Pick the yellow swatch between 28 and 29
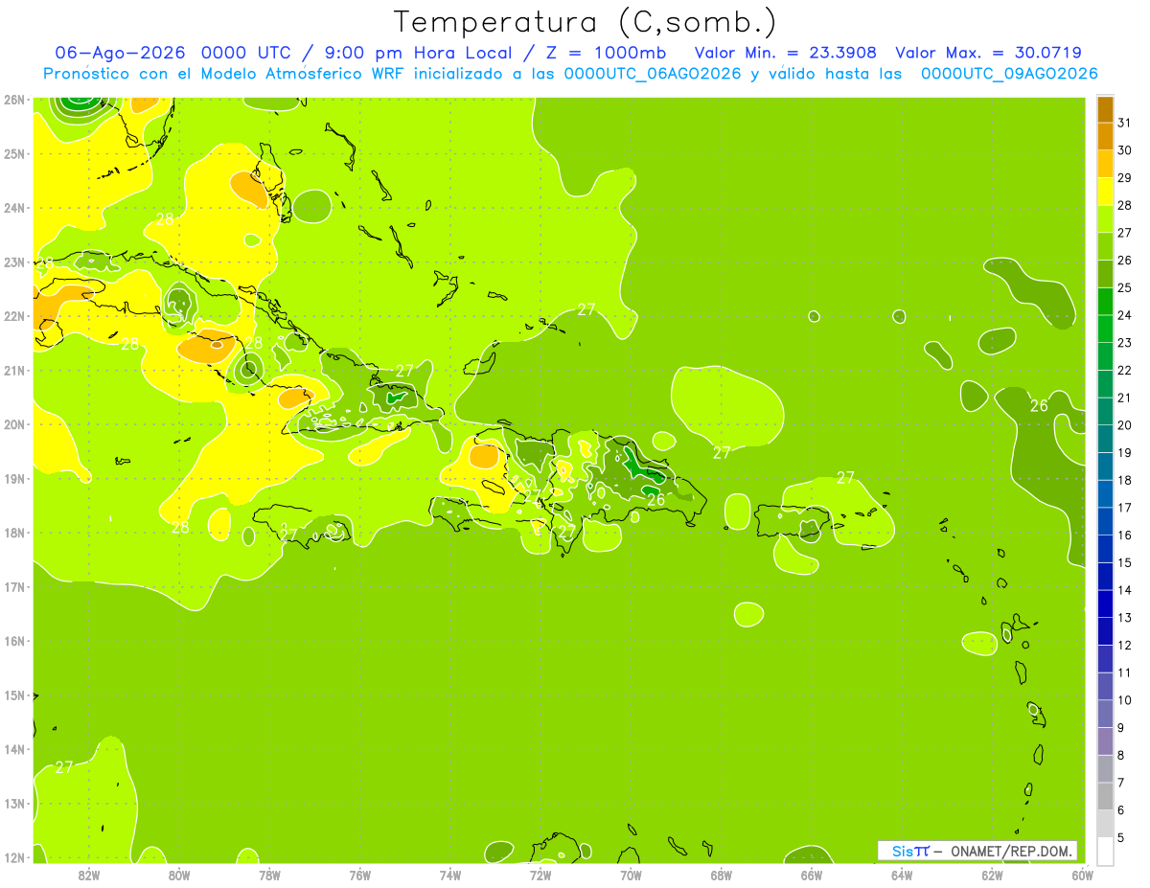 (x=1105, y=192)
